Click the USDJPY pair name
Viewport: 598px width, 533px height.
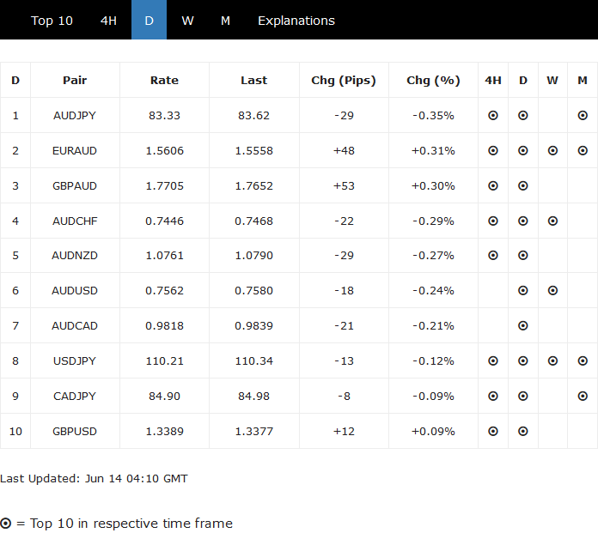click(x=75, y=361)
